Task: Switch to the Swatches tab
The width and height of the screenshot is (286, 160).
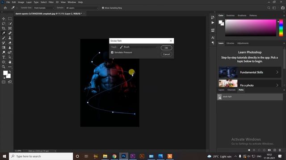Action: (231, 16)
